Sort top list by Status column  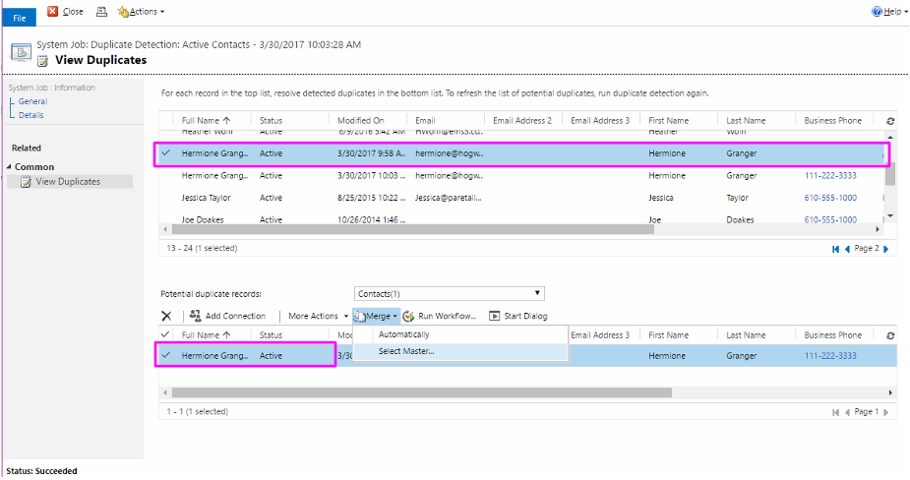(x=271, y=120)
